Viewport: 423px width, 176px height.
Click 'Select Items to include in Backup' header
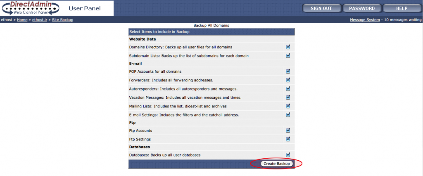[159, 32]
